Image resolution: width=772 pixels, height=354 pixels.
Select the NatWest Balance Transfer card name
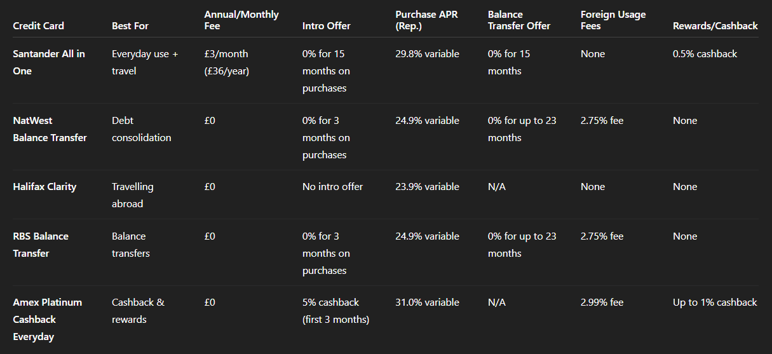click(50, 129)
